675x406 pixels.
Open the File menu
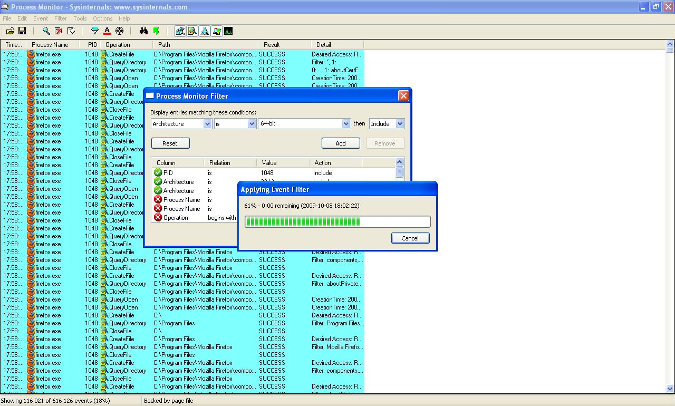click(7, 18)
